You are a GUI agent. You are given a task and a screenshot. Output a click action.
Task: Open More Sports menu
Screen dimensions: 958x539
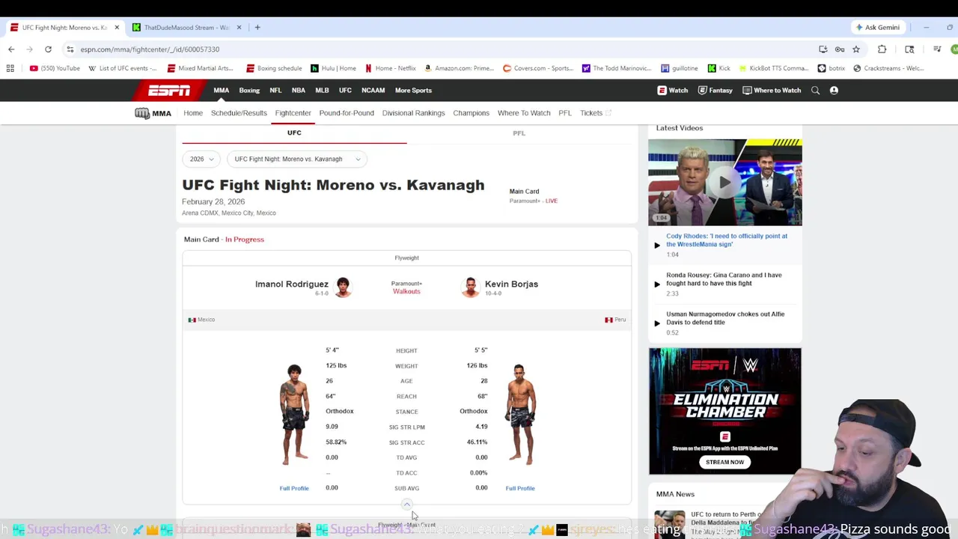(413, 91)
